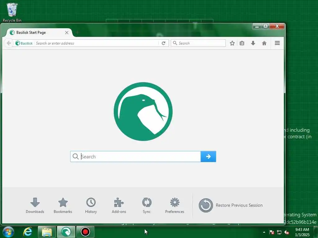The image size is (318, 238).
Task: Maximize the Basilisk window
Action: (x=266, y=26)
